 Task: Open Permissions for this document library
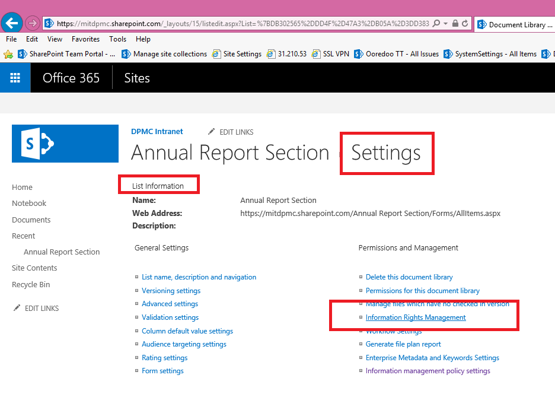point(422,290)
